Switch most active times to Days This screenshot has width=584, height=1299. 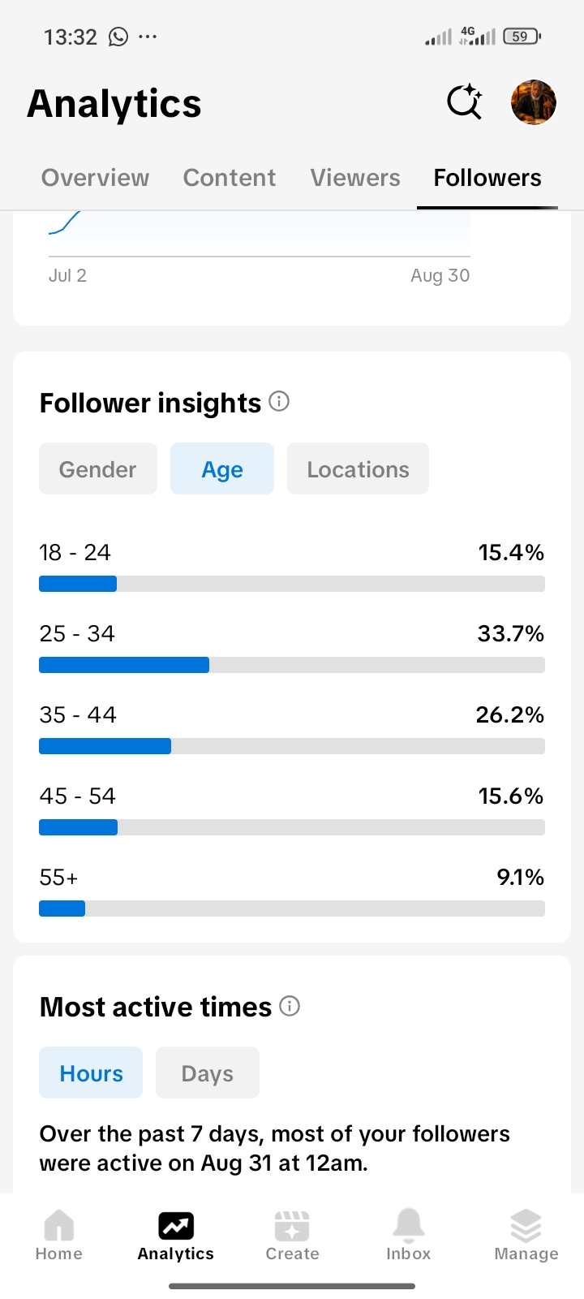click(x=208, y=1072)
